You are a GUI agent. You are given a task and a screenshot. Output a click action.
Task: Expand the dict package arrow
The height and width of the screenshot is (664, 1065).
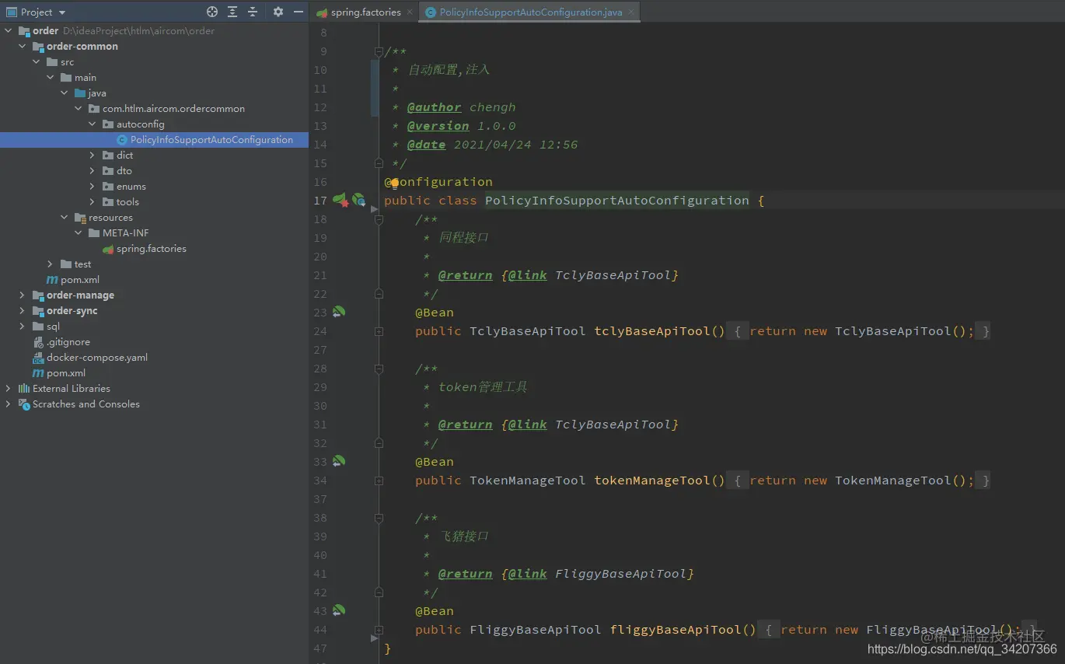93,156
